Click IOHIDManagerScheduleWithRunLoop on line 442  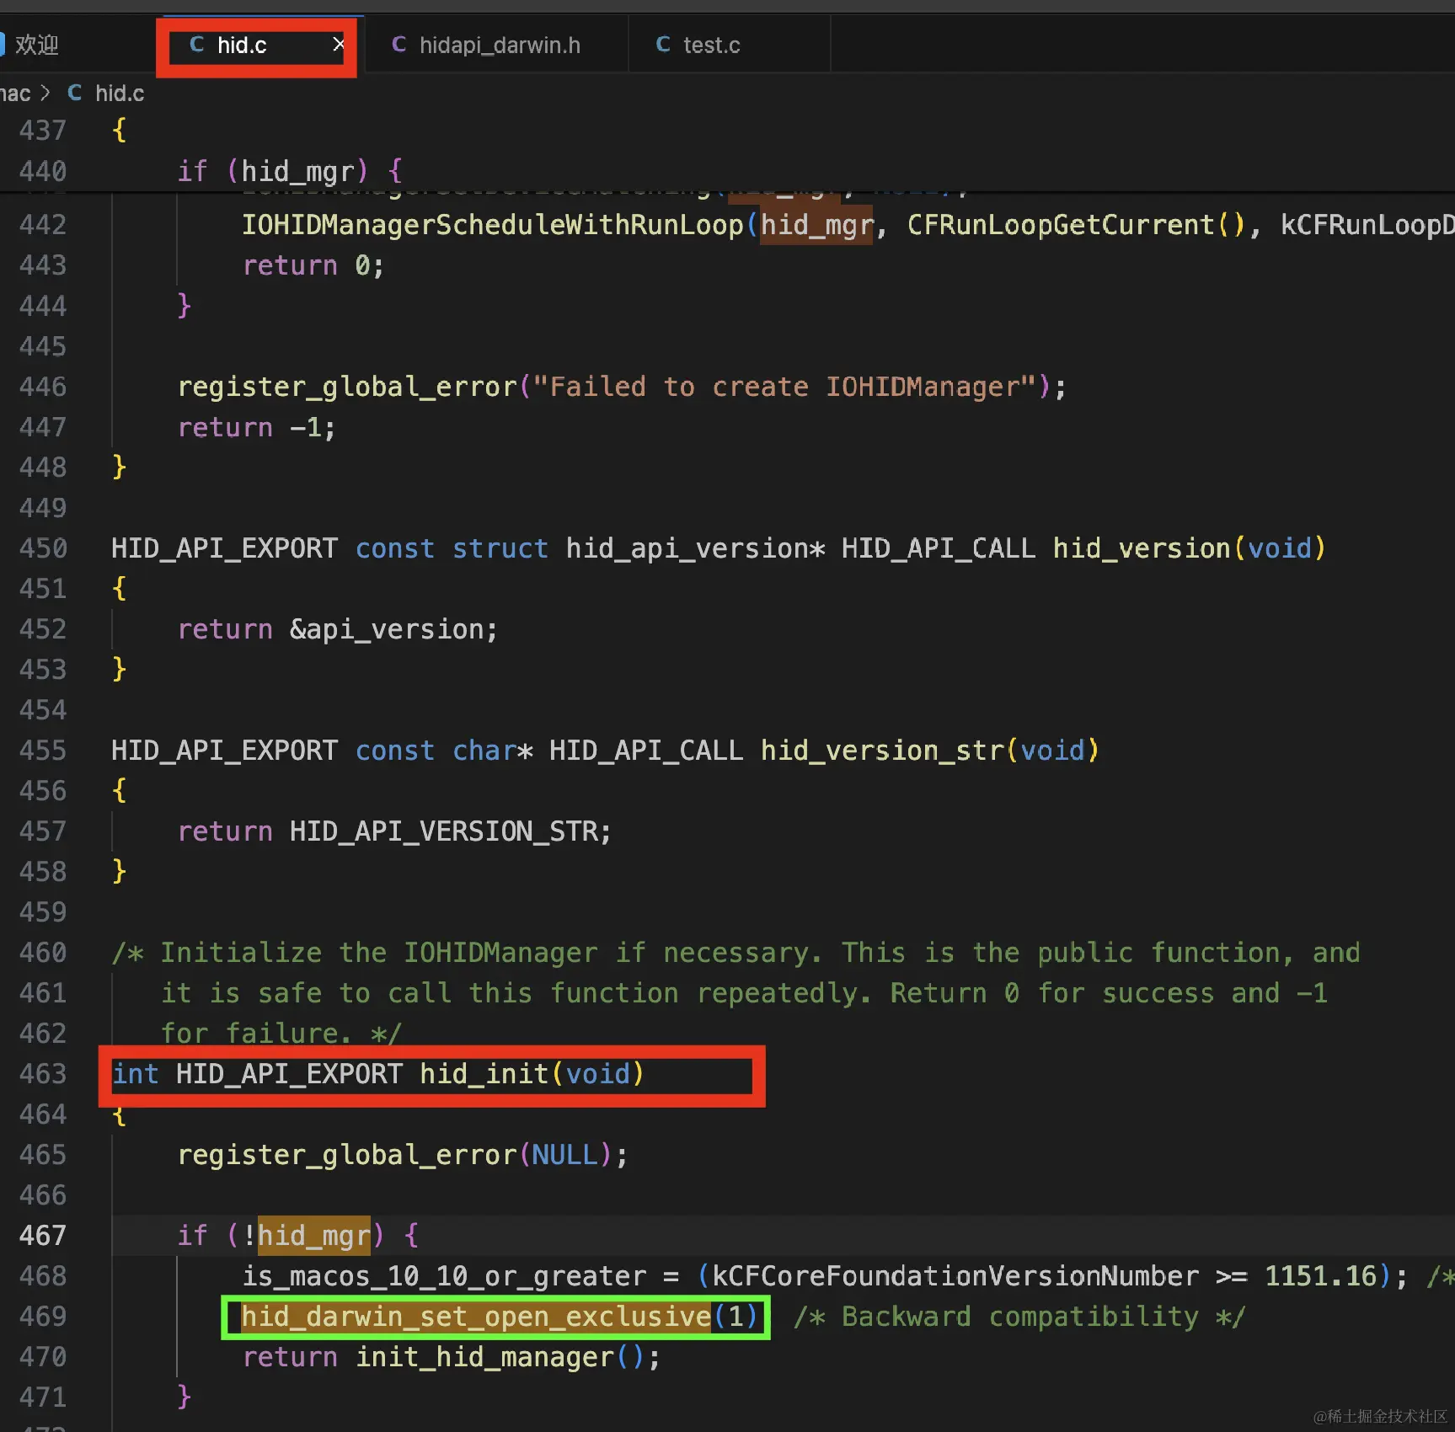493,225
